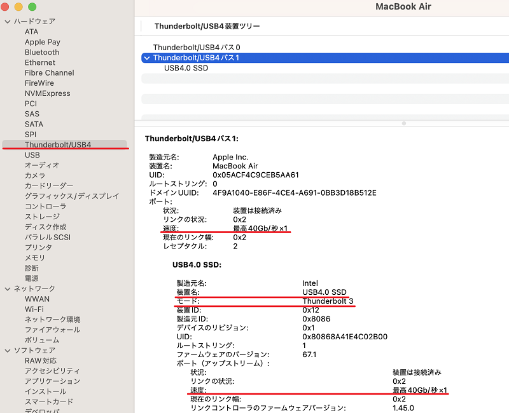
Task: Open the USB sidebar item
Action: 32,155
